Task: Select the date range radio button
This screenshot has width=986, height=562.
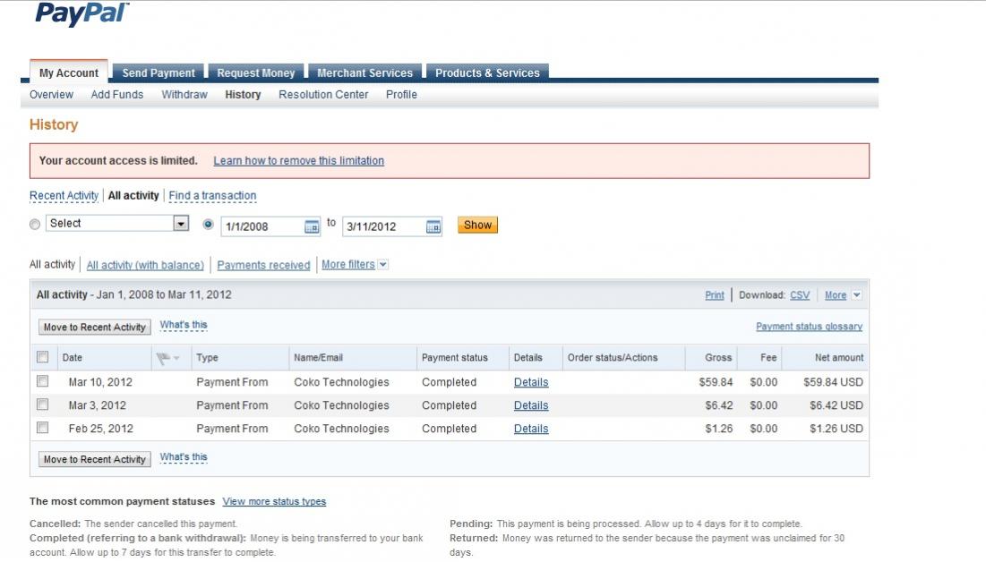Action: pos(208,225)
